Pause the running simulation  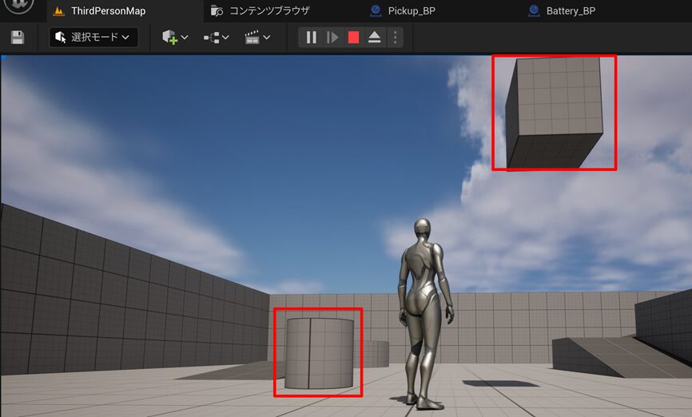[x=311, y=38]
